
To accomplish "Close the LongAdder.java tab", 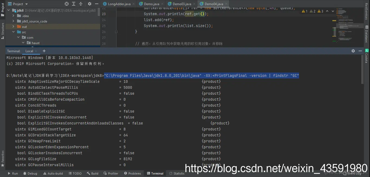I will [134, 4].
